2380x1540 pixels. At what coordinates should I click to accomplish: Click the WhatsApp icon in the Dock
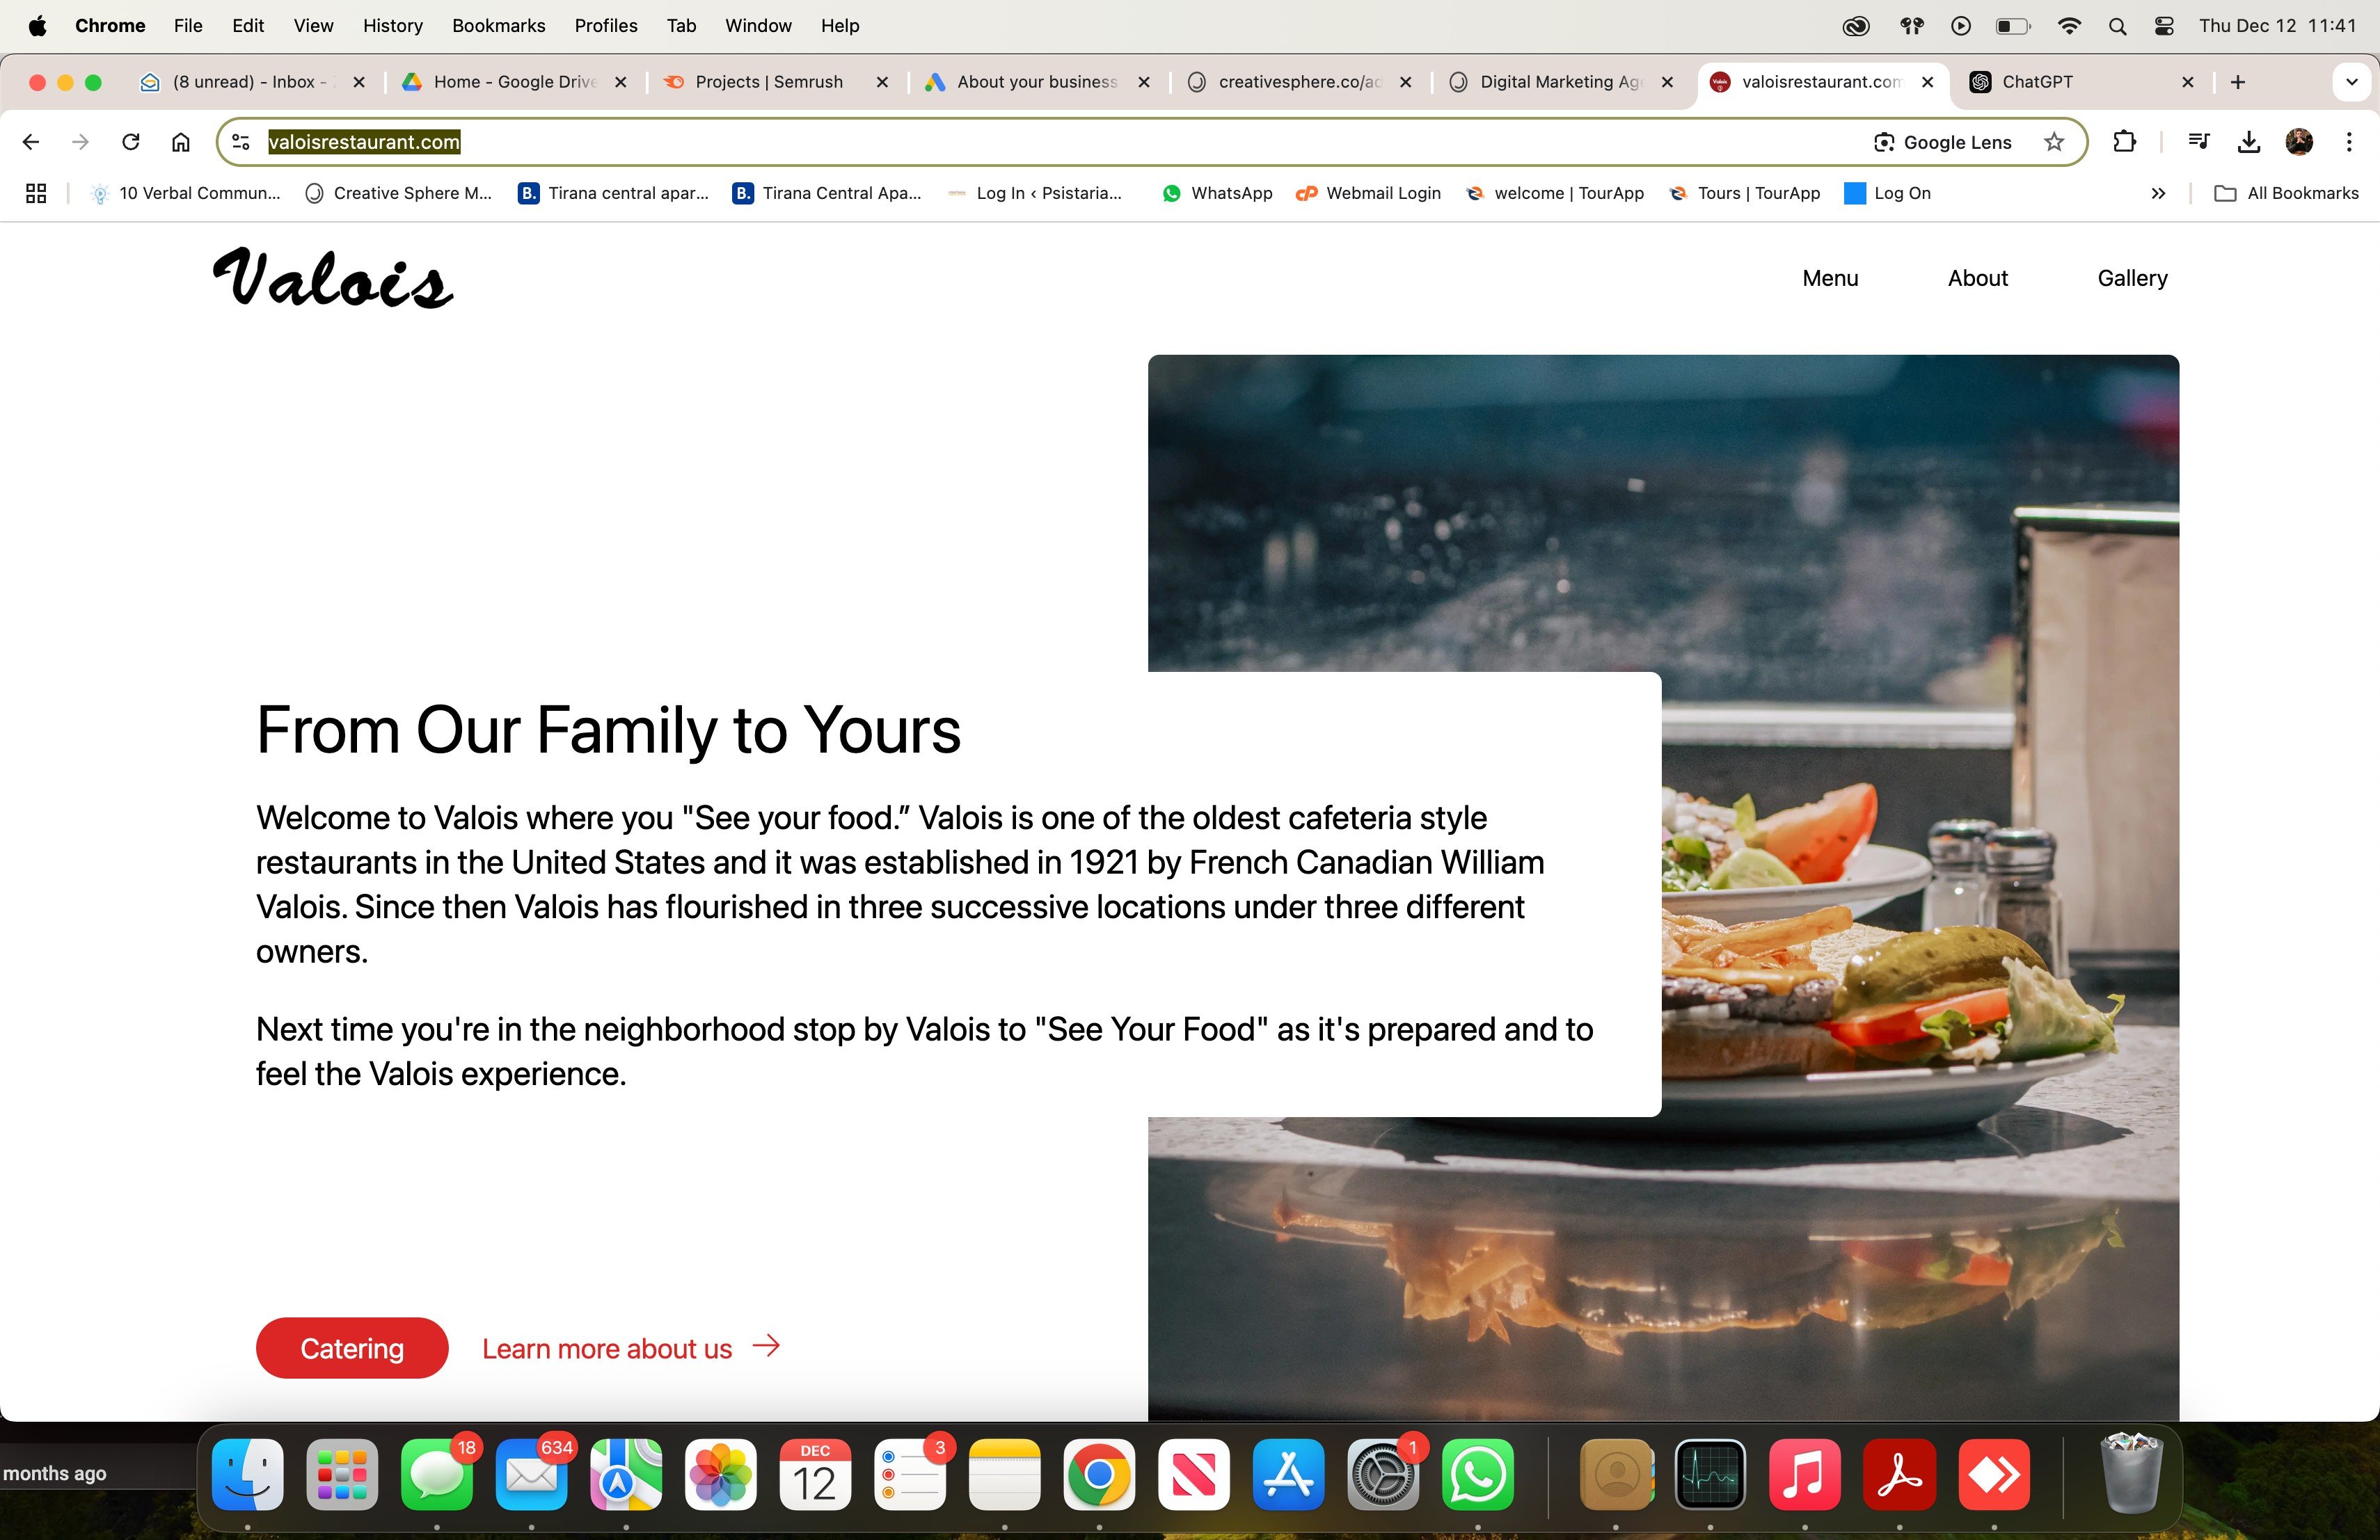[x=1478, y=1477]
